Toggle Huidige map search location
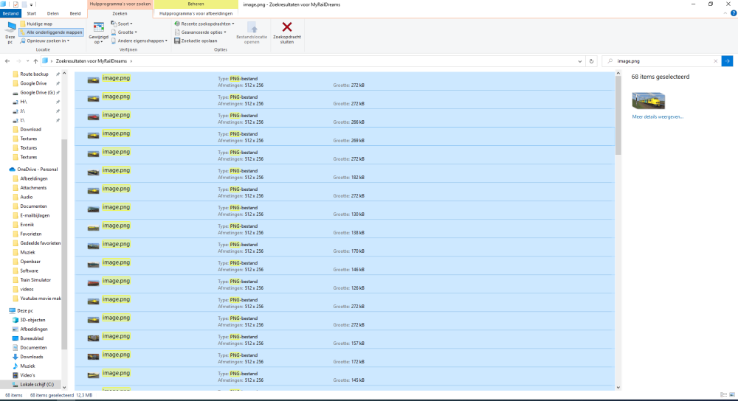Screen dimensions: 738x401 40,24
